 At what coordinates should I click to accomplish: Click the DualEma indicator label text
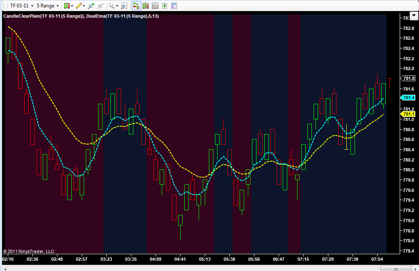point(122,16)
